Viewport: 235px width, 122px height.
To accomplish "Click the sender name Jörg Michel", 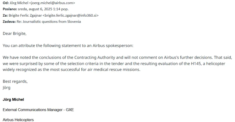I will click(19, 3).
